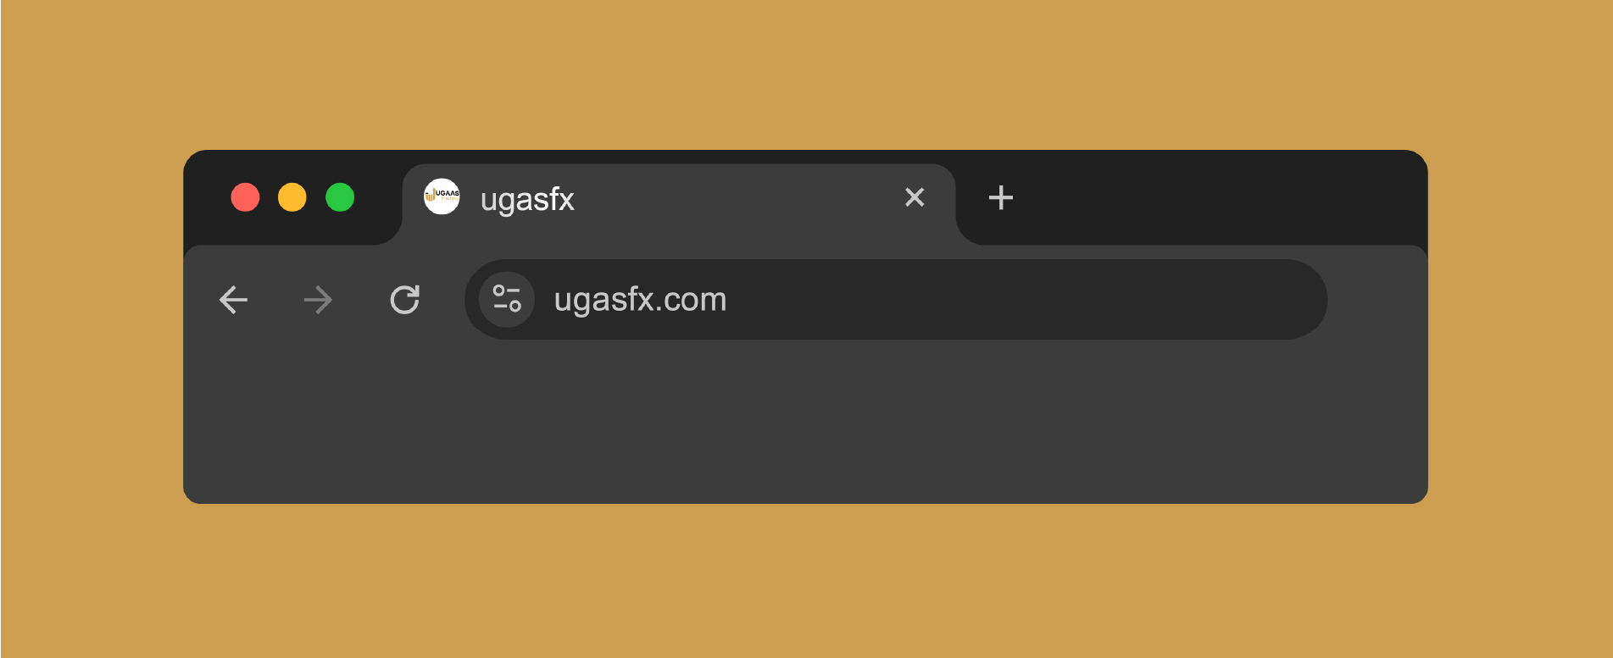Click the blank page area below the address bar
This screenshot has width=1613, height=658.
(x=805, y=423)
